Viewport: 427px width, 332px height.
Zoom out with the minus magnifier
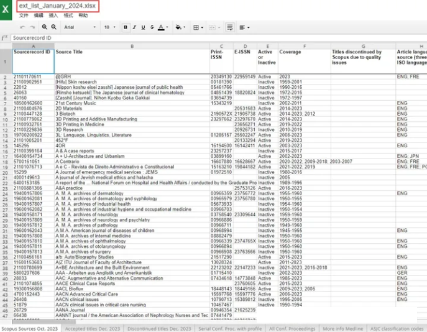tap(54, 27)
